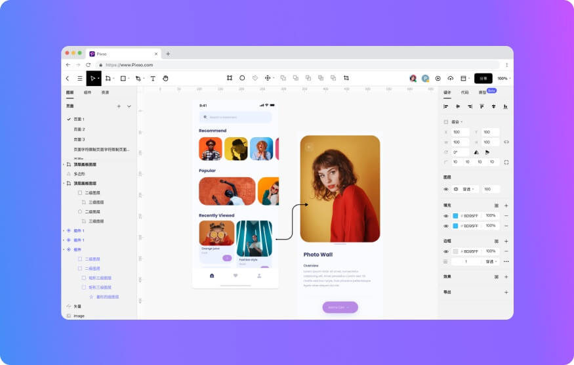Expand the first top-level frame layer
The image size is (574, 365).
click(64, 165)
